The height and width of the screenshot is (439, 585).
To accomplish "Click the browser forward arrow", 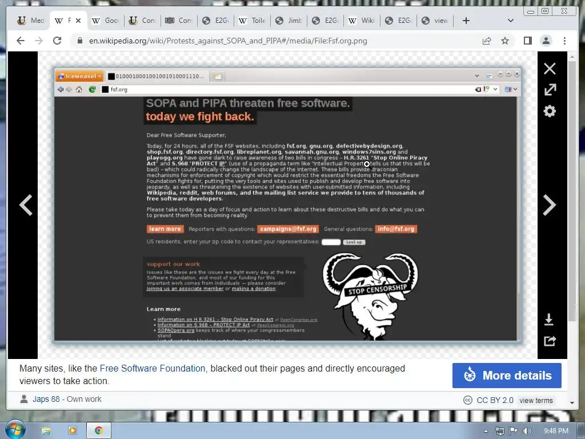I will click(39, 41).
